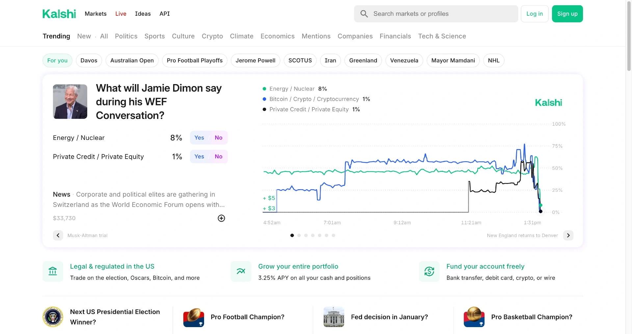This screenshot has height=334, width=632.
Task: Click the news snippet about Switzerland
Action: (139, 199)
